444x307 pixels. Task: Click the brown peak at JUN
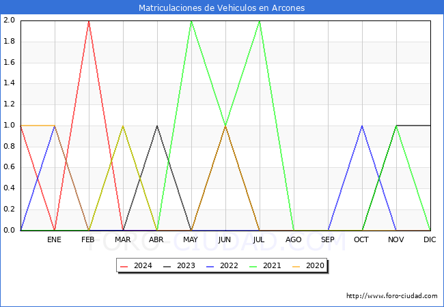pos(225,126)
